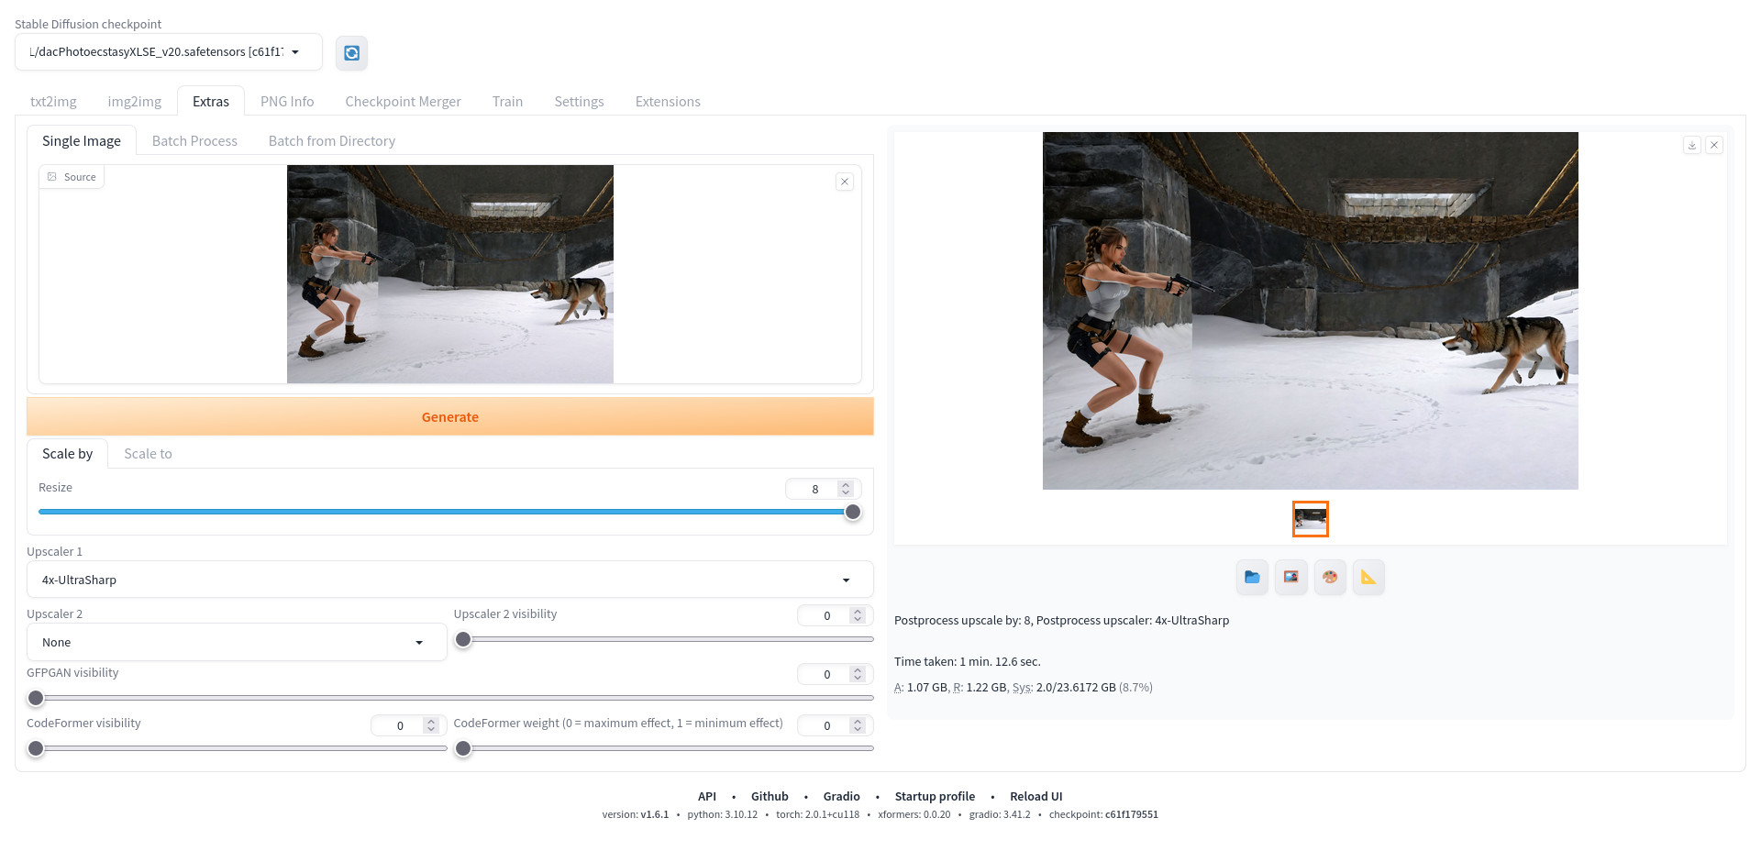Switch to the txt2img tab
The height and width of the screenshot is (851, 1761).
(x=53, y=101)
